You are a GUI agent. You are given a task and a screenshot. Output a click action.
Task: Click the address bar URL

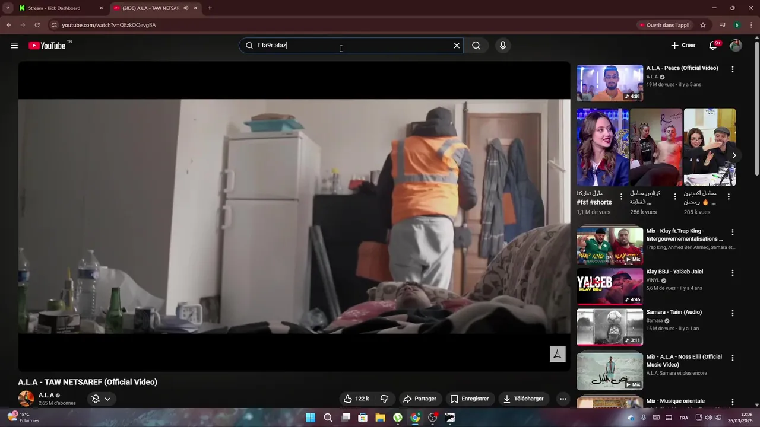pyautogui.click(x=109, y=25)
